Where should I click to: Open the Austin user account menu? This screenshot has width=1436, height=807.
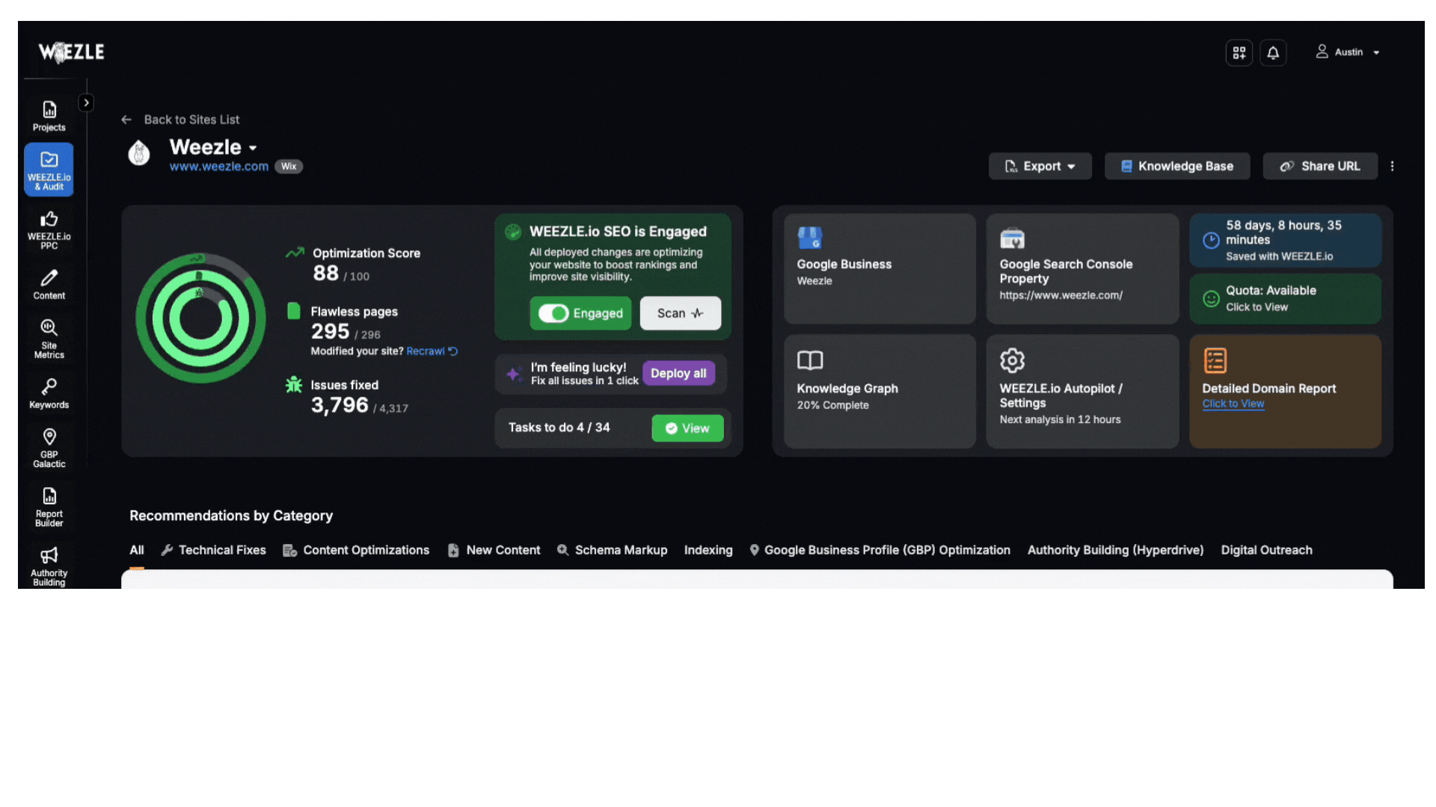1348,52
